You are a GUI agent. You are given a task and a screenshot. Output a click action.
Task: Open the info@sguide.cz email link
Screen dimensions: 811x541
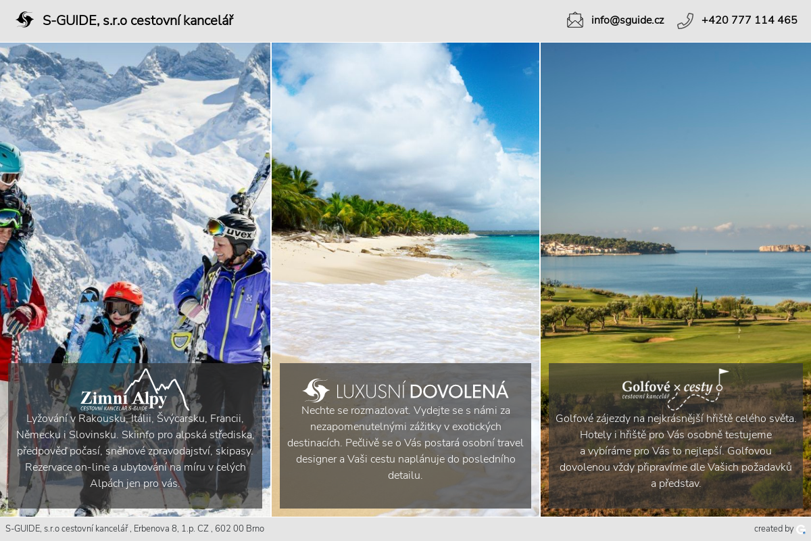pyautogui.click(x=627, y=20)
